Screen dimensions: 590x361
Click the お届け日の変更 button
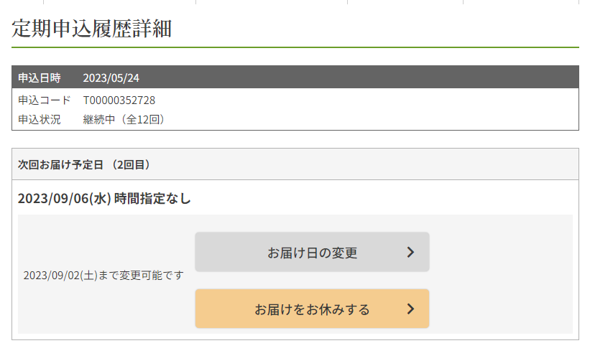point(312,252)
